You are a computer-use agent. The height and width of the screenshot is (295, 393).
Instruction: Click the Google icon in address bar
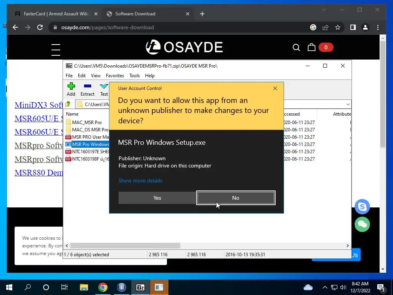point(313,27)
